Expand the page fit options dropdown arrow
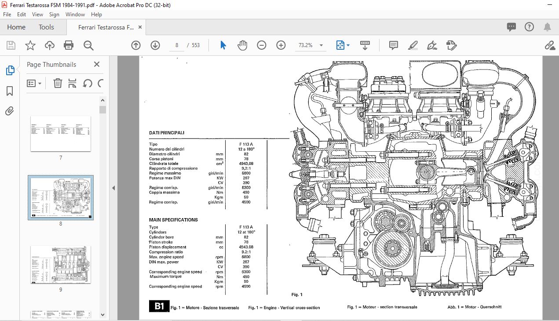 [348, 45]
